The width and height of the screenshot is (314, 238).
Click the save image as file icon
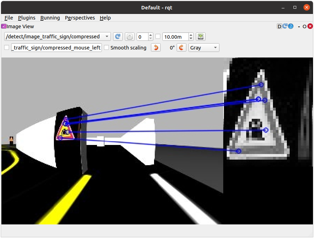point(201,37)
